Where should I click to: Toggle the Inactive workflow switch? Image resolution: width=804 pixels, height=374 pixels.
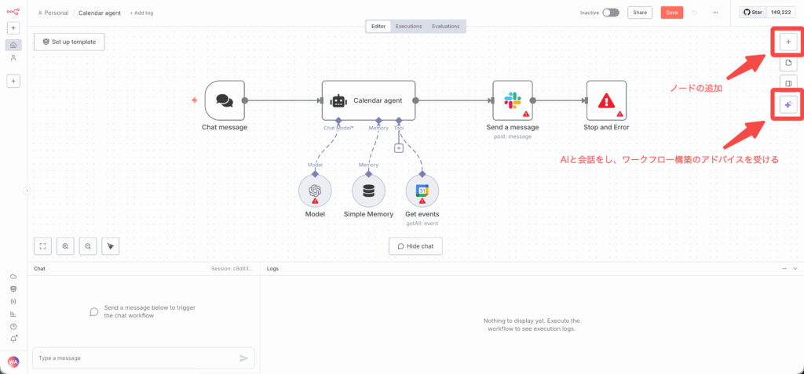coord(610,13)
